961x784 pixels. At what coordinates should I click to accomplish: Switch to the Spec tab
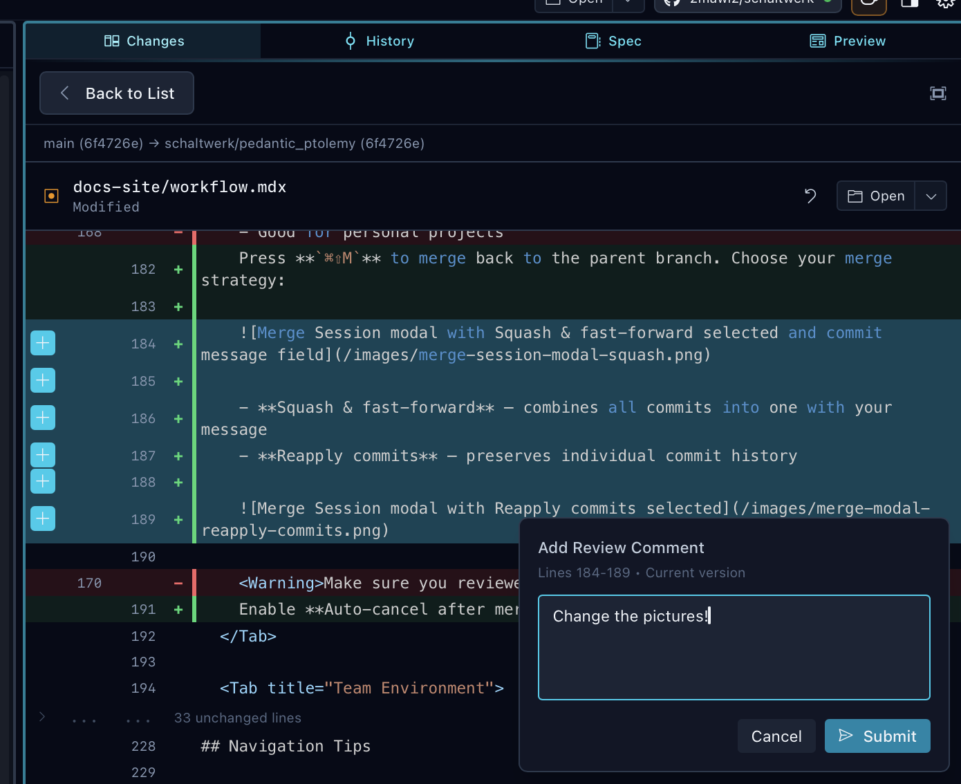coord(612,41)
